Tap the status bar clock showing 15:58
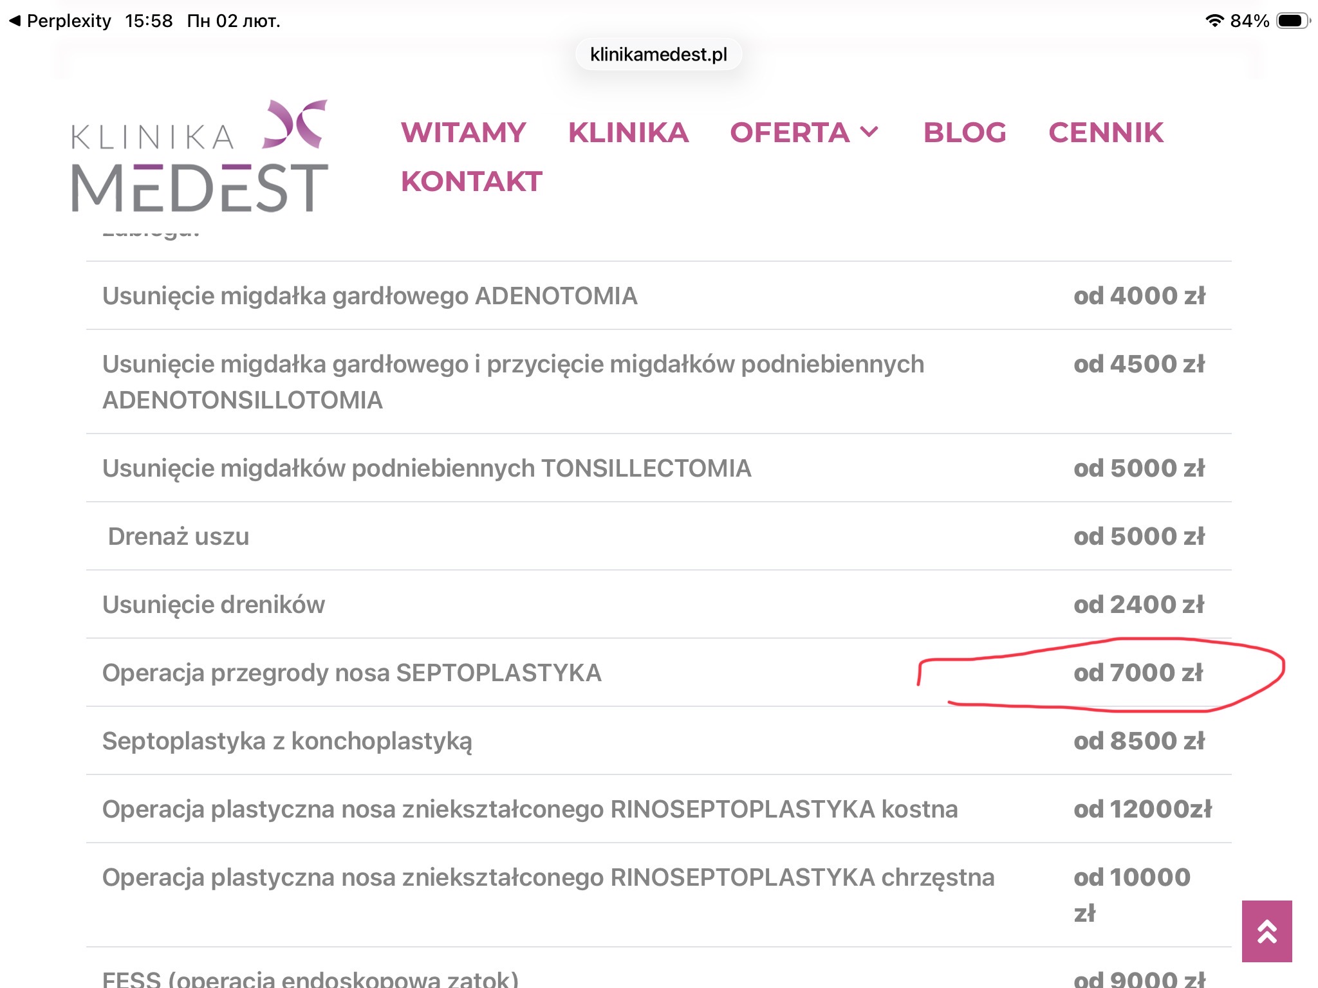The height and width of the screenshot is (988, 1318). [x=149, y=21]
